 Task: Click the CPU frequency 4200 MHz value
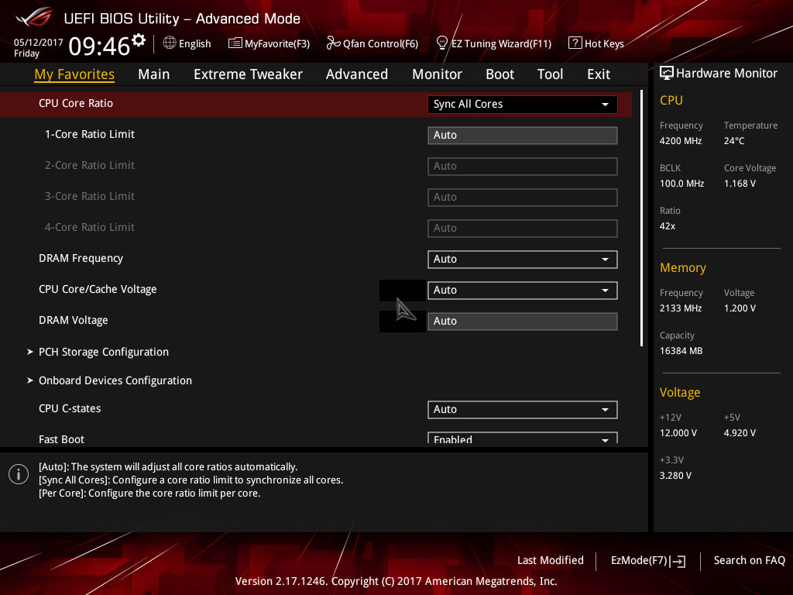coord(681,141)
